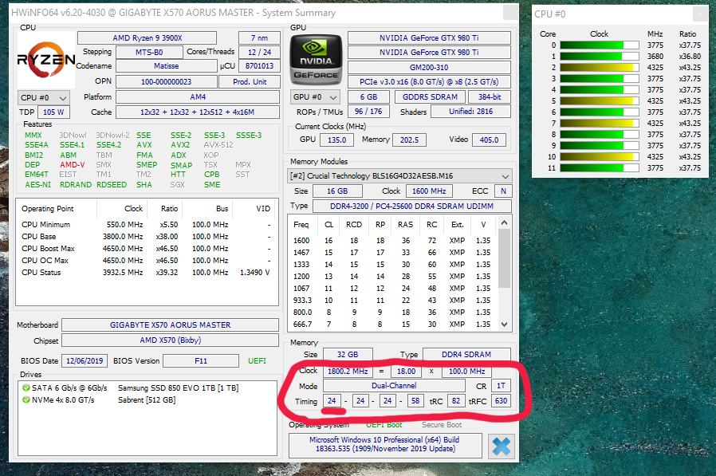Click the CPU #0 window title
Screen dimensions: 716x476
(x=550, y=14)
